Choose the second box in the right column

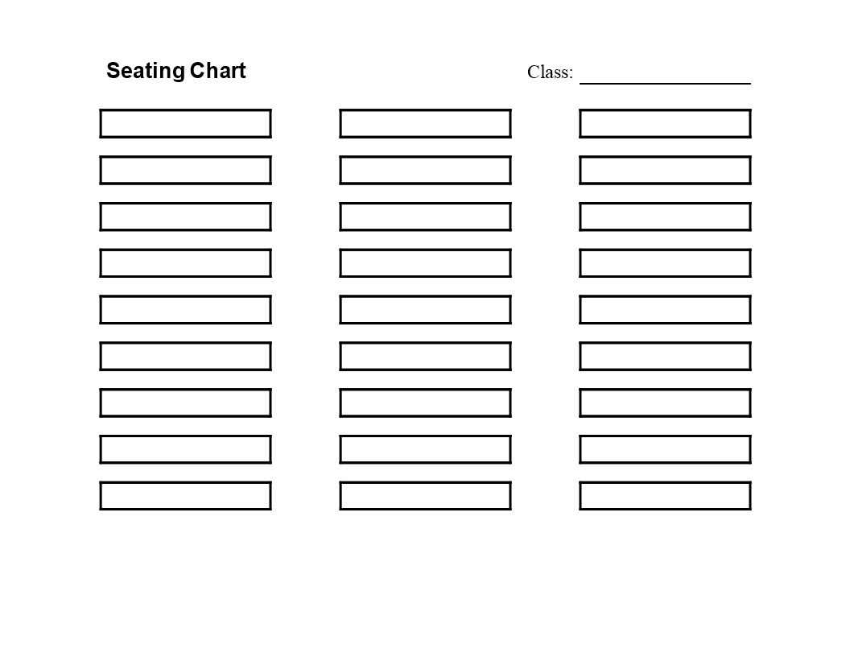[665, 171]
